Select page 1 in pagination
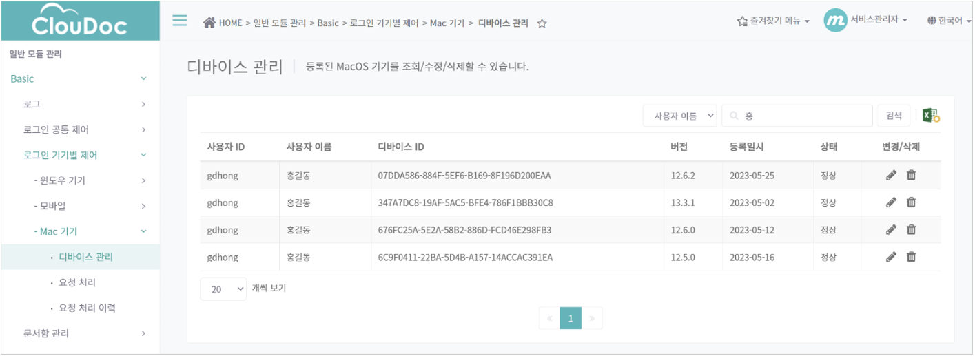This screenshot has height=356, width=975. pos(571,318)
